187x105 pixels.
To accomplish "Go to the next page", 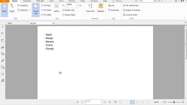I will 105,102.
